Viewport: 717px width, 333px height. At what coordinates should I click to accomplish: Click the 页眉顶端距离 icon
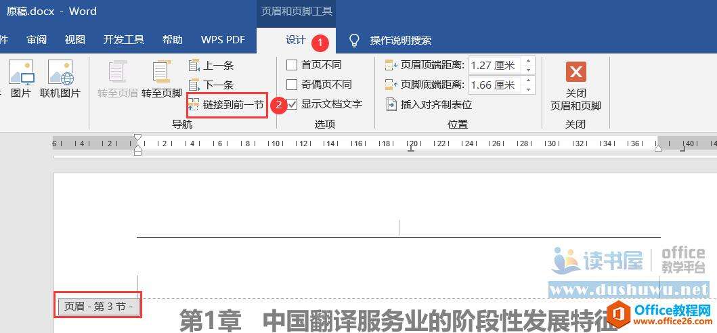[392, 65]
